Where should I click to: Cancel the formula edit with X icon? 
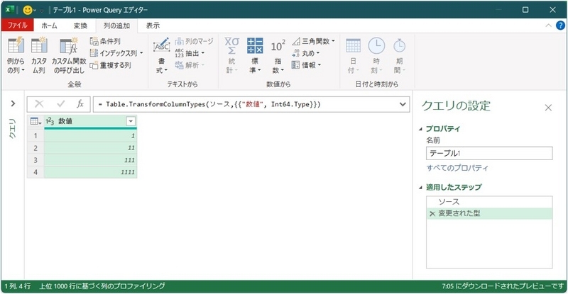click(39, 104)
